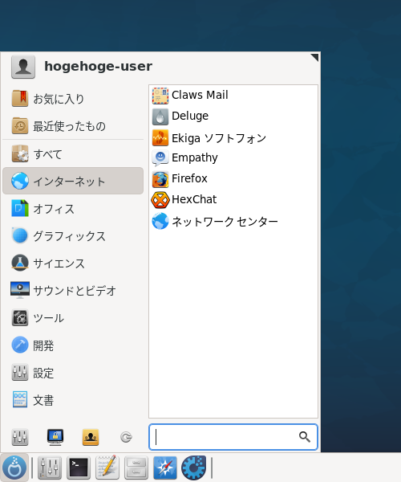Click inside the menu search field
This screenshot has width=401, height=482.
point(233,437)
